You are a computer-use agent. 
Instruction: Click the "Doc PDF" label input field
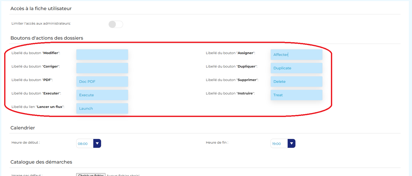pos(102,82)
